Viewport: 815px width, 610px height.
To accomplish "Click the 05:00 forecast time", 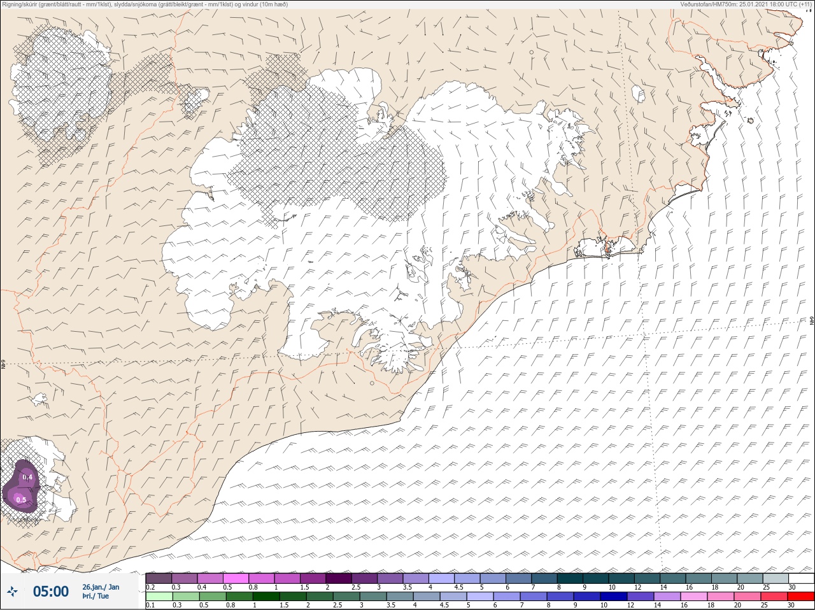I will (x=50, y=592).
